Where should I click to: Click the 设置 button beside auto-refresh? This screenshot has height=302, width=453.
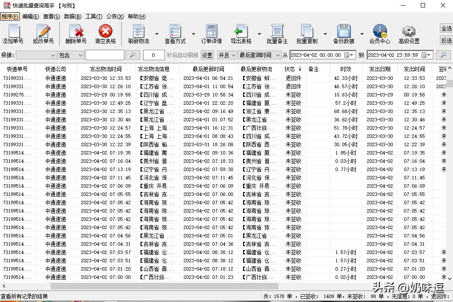(206, 55)
